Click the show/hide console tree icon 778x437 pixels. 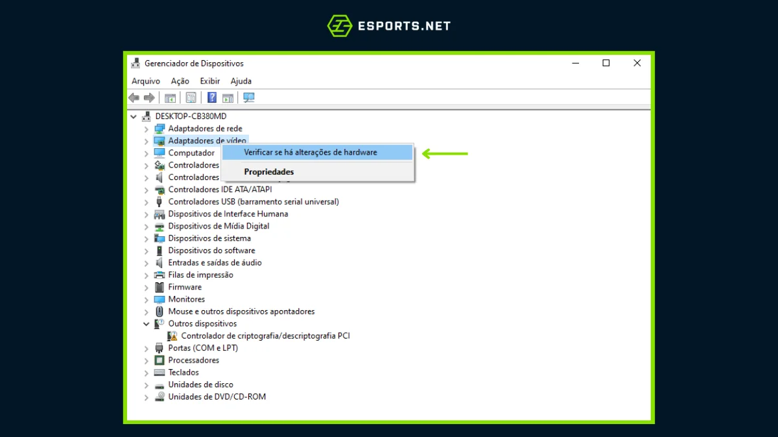[x=170, y=98]
